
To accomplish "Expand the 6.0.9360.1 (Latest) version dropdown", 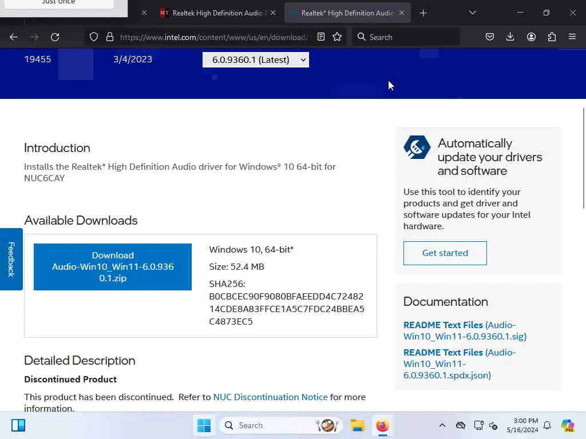I will 256,59.
